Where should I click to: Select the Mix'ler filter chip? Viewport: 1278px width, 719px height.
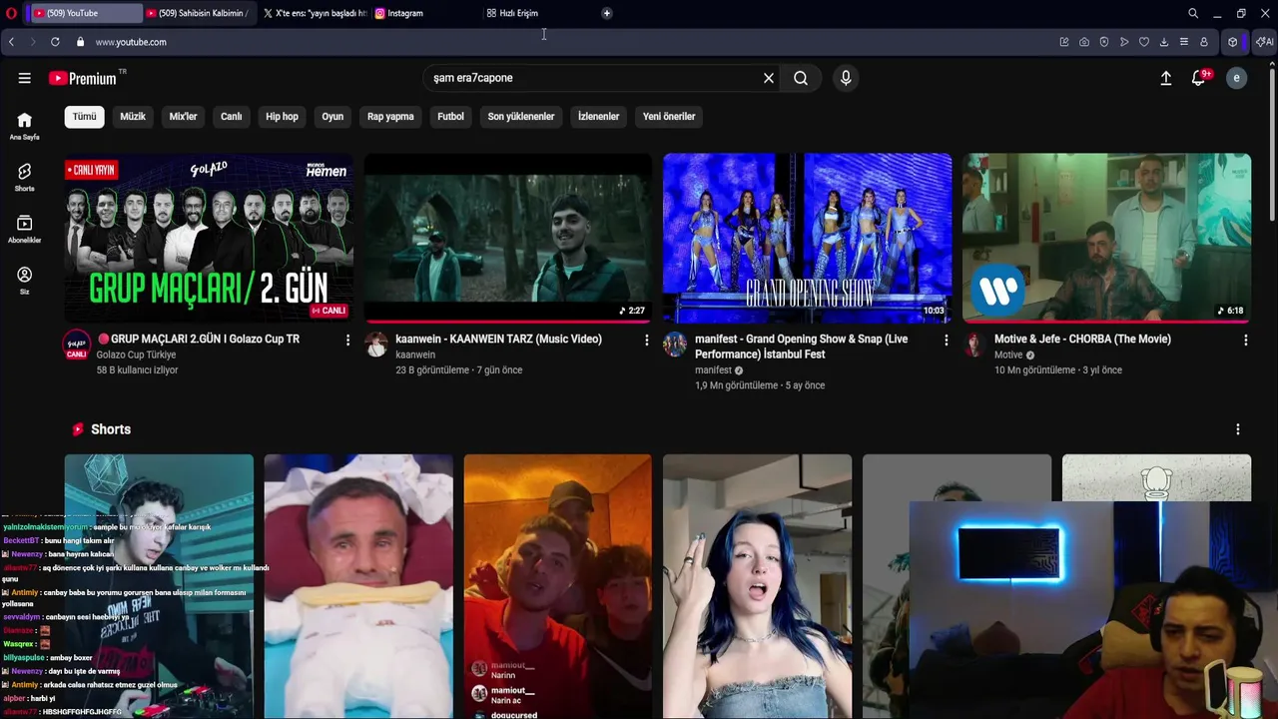(x=183, y=117)
